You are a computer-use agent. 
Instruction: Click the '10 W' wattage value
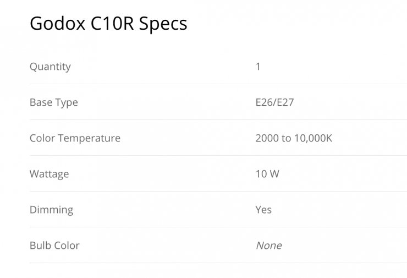point(267,174)
